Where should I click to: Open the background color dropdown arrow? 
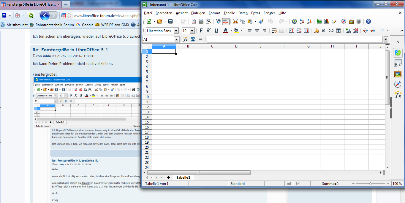(x=242, y=31)
